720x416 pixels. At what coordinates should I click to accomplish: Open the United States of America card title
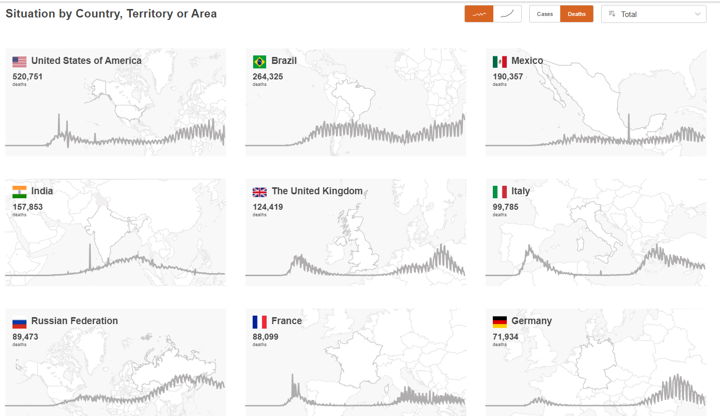pos(86,61)
